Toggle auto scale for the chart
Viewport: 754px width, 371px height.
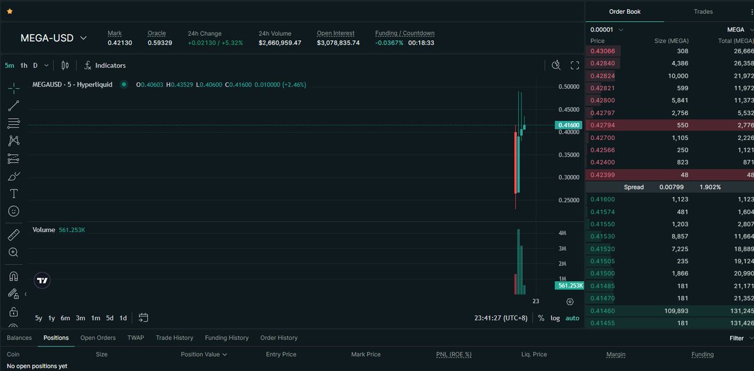[x=572, y=318]
